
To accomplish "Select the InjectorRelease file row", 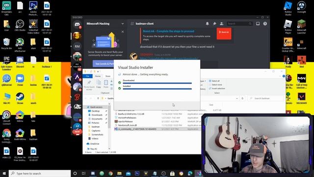I will coord(157,121).
